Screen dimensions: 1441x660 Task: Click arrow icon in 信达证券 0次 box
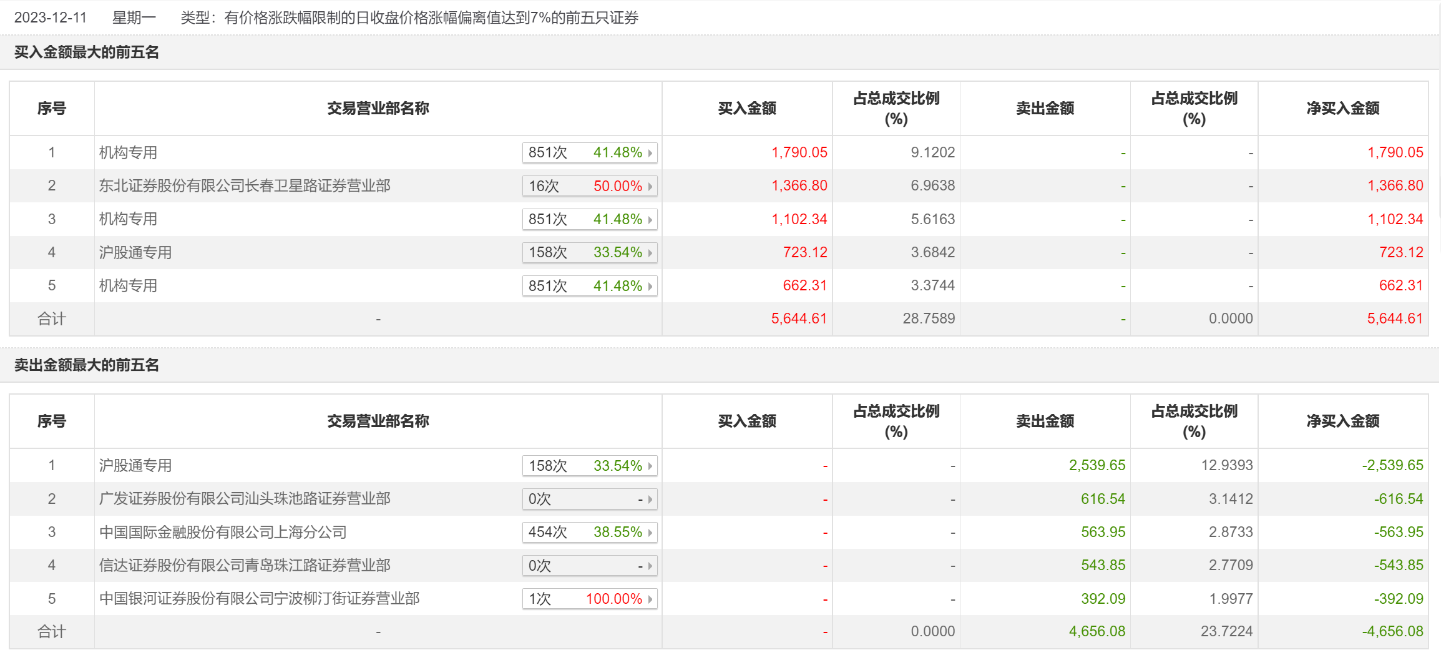[x=650, y=566]
